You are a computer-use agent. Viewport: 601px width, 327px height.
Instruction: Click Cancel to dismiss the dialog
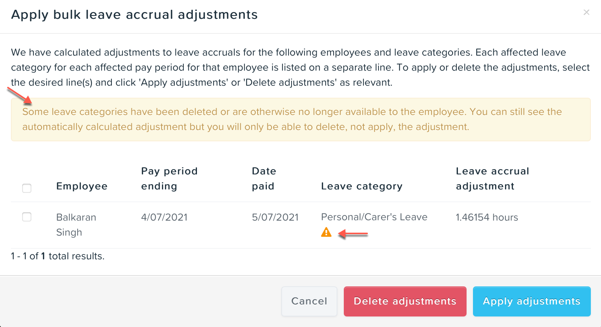click(x=309, y=301)
